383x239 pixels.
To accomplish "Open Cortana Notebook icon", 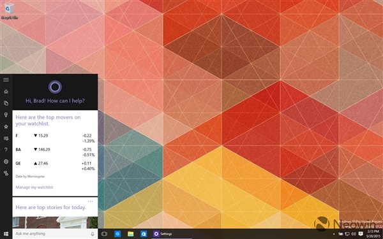I will click(6, 103).
